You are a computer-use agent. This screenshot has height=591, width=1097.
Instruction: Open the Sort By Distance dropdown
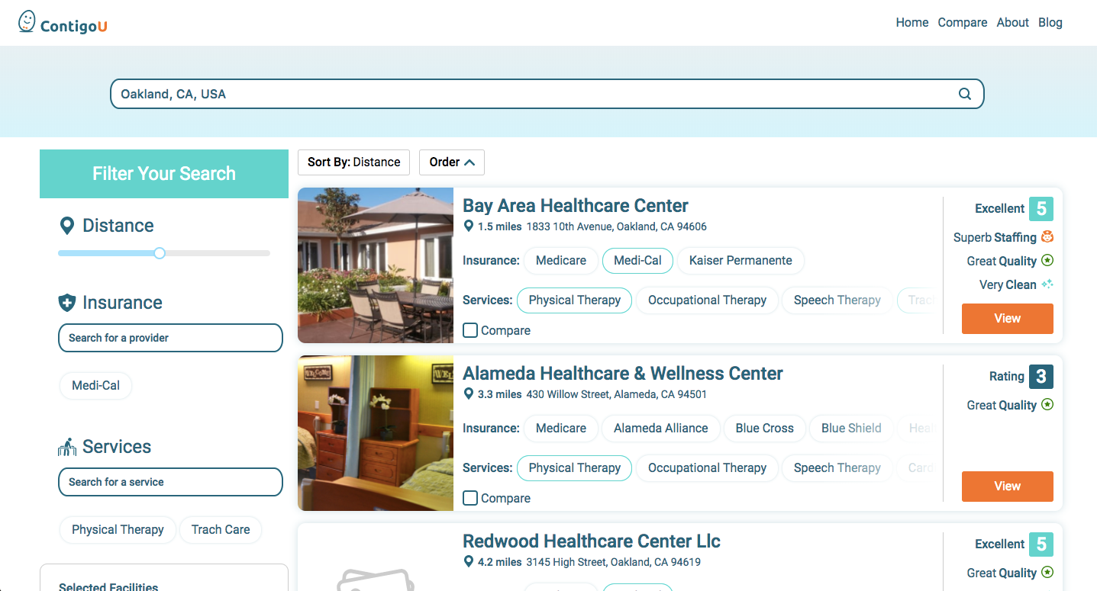[x=354, y=162]
